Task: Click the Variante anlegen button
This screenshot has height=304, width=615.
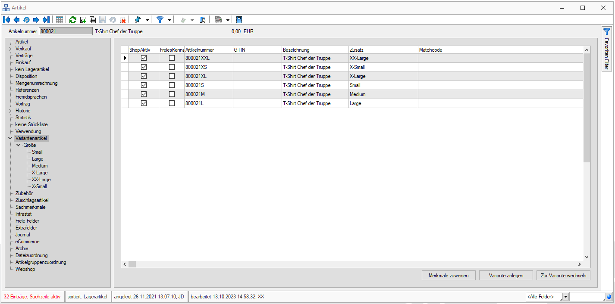Action: tap(506, 276)
